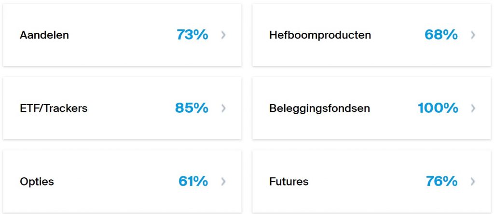Click the 61% value for Opties

point(193,182)
